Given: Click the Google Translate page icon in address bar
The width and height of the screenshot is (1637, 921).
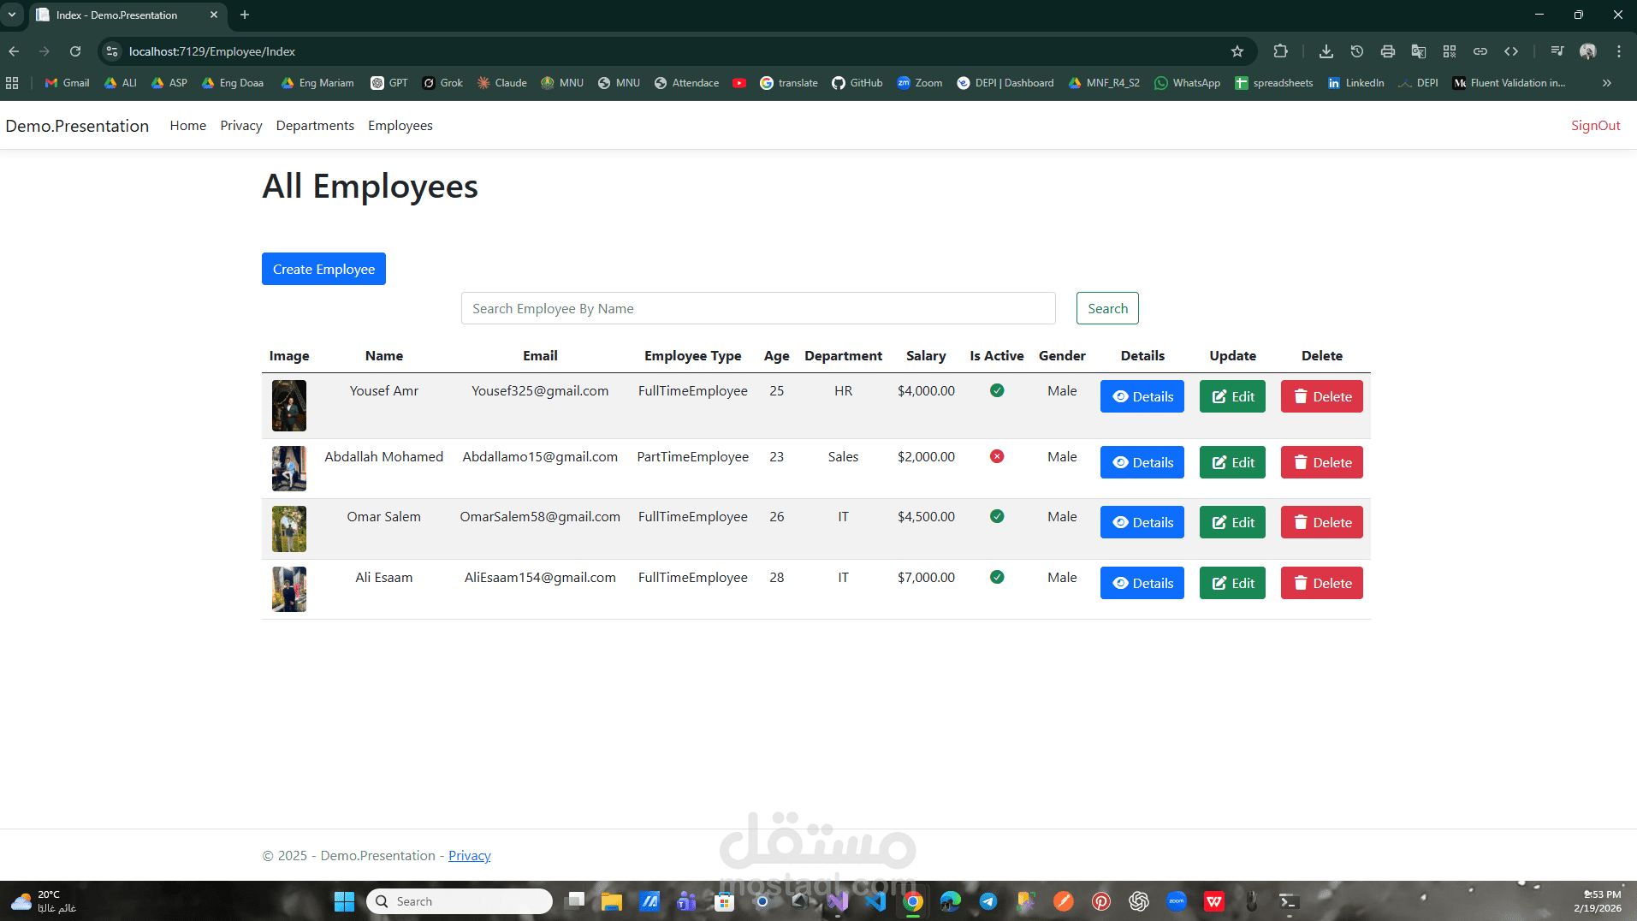Looking at the screenshot, I should pyautogui.click(x=1419, y=51).
